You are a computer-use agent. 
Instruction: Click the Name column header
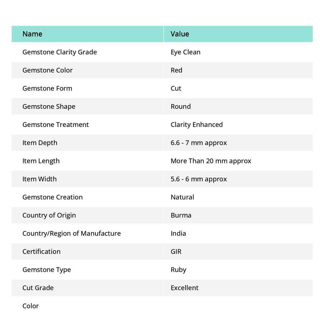(x=32, y=34)
